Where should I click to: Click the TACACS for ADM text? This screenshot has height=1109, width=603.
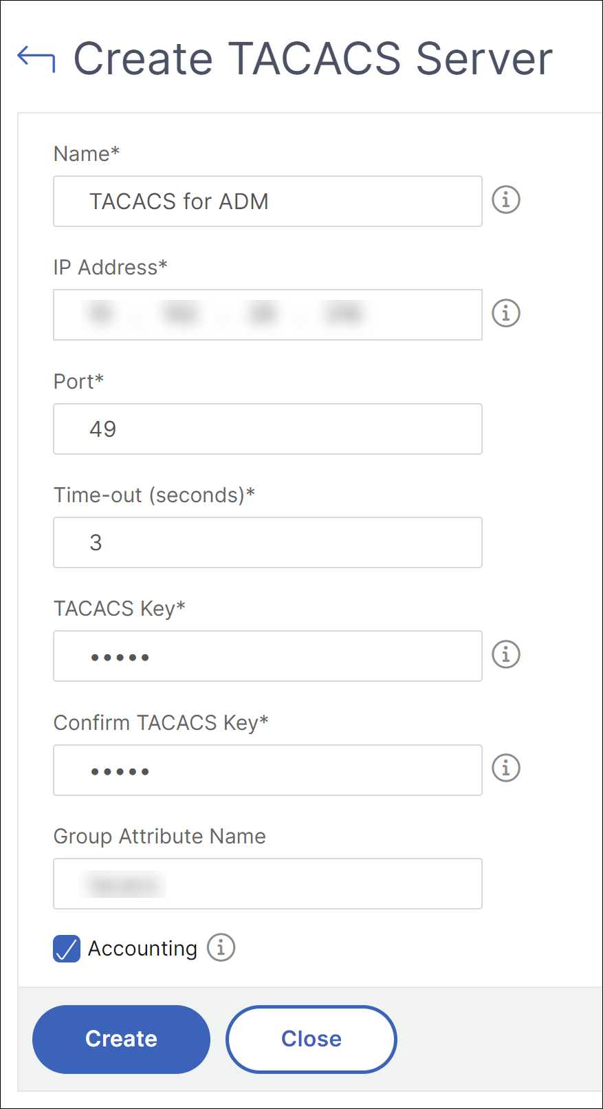pyautogui.click(x=179, y=202)
